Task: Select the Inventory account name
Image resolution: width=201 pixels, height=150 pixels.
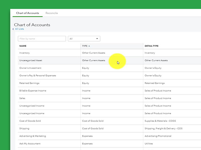Action: point(25,53)
